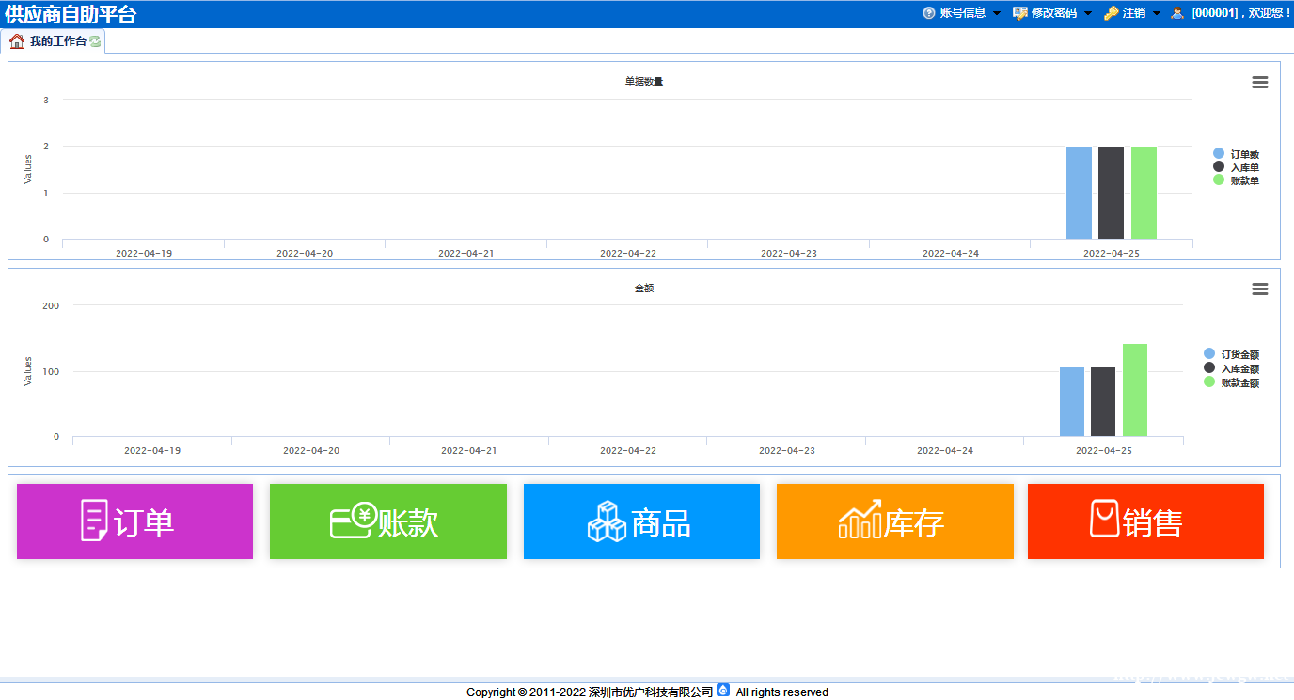Open the 金额 chart hamburger menu
Screen dimensions: 1294x700
[x=1260, y=289]
